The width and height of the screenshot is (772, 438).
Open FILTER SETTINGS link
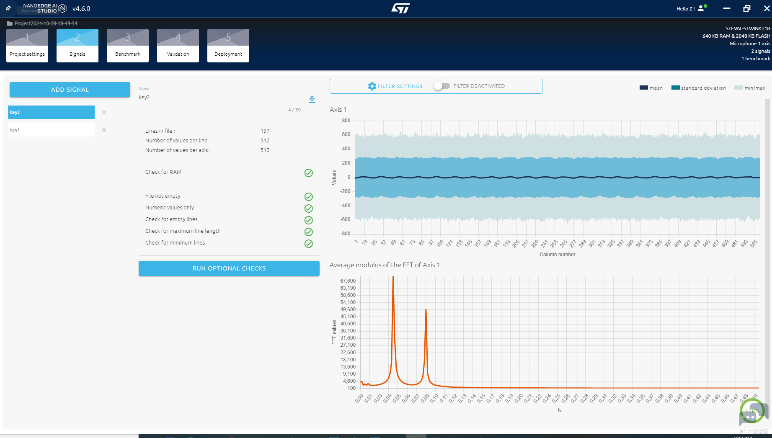pos(400,86)
